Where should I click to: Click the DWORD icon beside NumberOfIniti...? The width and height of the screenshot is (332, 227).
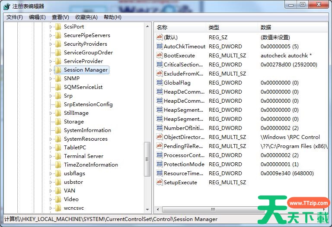tap(159, 128)
